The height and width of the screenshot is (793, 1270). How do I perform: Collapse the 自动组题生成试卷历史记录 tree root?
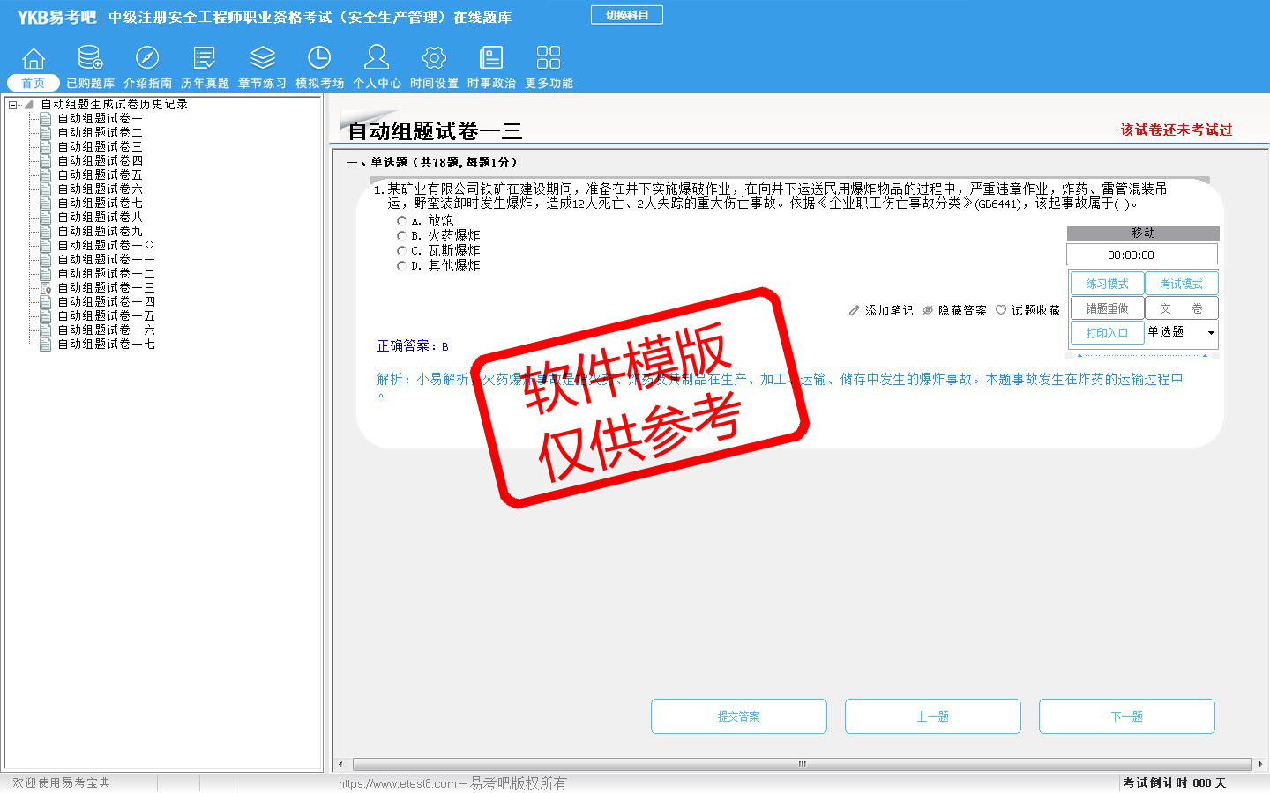pyautogui.click(x=13, y=105)
